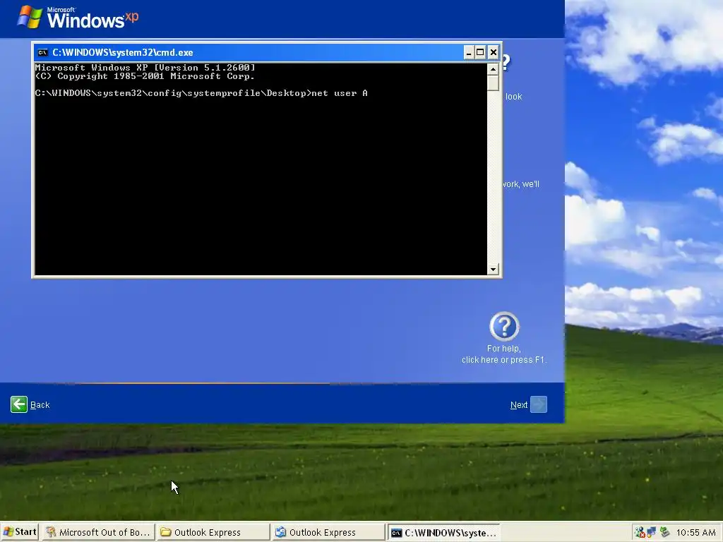The height and width of the screenshot is (542, 723).
Task: Click the cmd scrollbar down arrow
Action: [x=493, y=269]
